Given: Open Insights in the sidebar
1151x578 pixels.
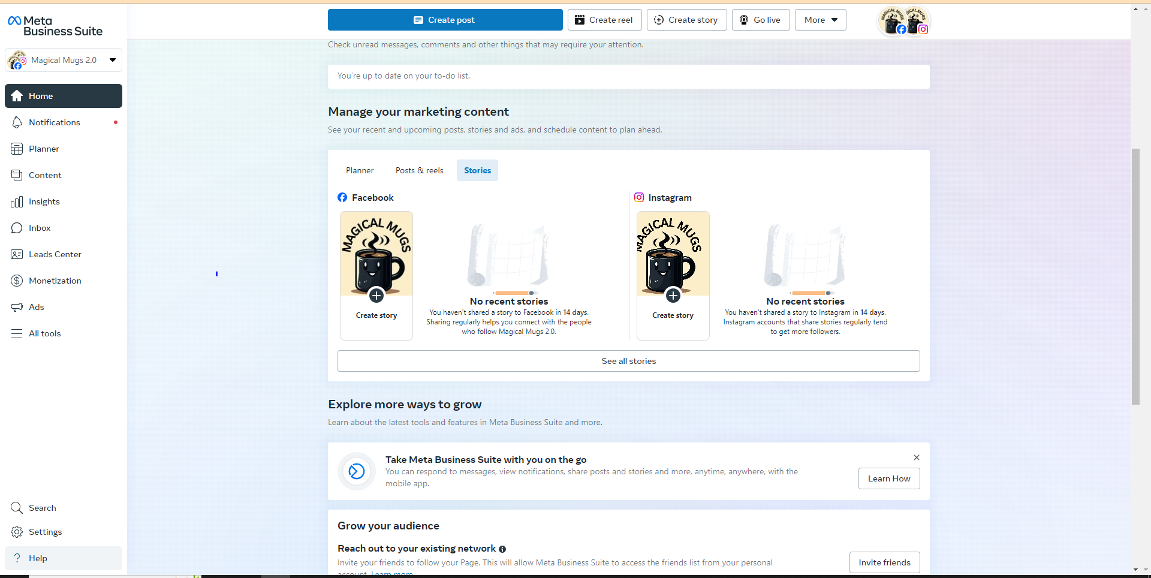Looking at the screenshot, I should tap(64, 201).
